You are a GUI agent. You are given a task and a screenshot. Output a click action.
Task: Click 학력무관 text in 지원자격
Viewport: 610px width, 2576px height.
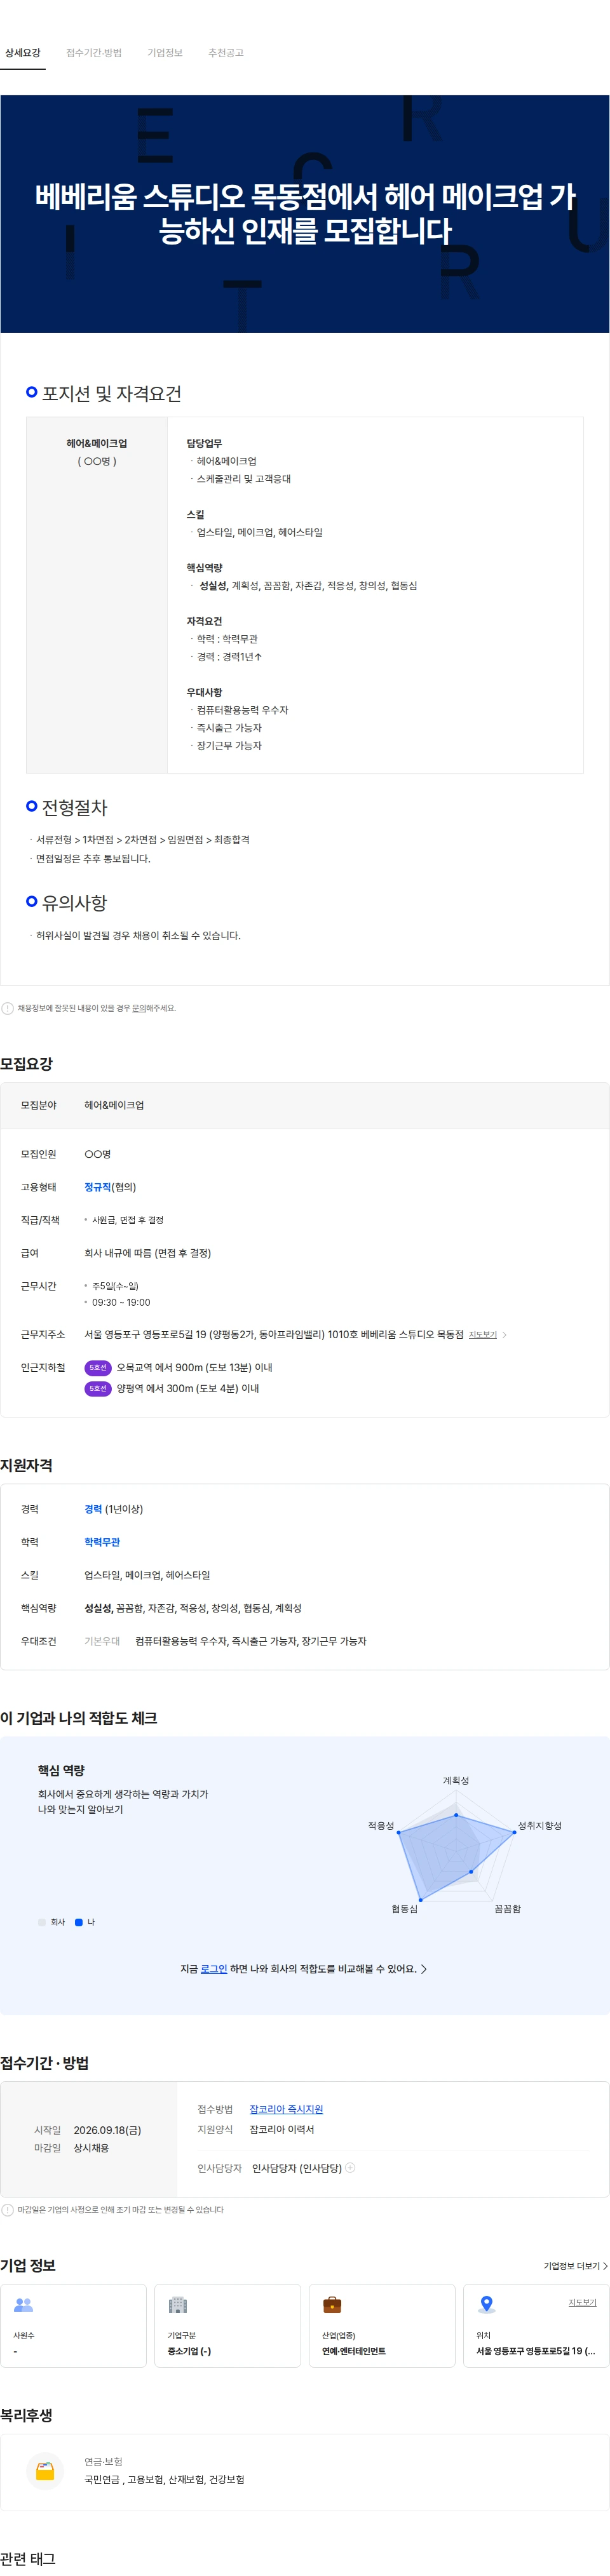[102, 1542]
